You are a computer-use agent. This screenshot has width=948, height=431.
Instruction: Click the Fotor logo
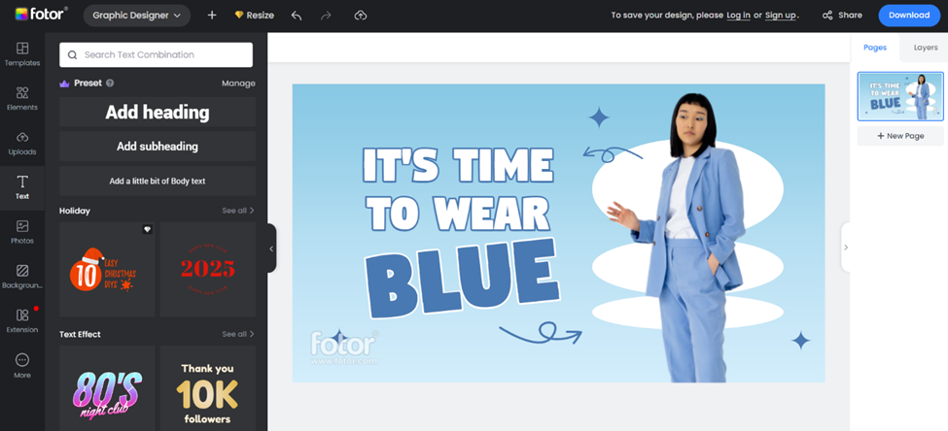pos(41,15)
